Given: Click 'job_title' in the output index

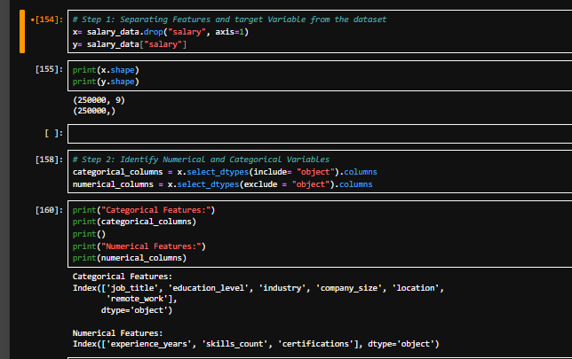Looking at the screenshot, I should pyautogui.click(x=132, y=288).
